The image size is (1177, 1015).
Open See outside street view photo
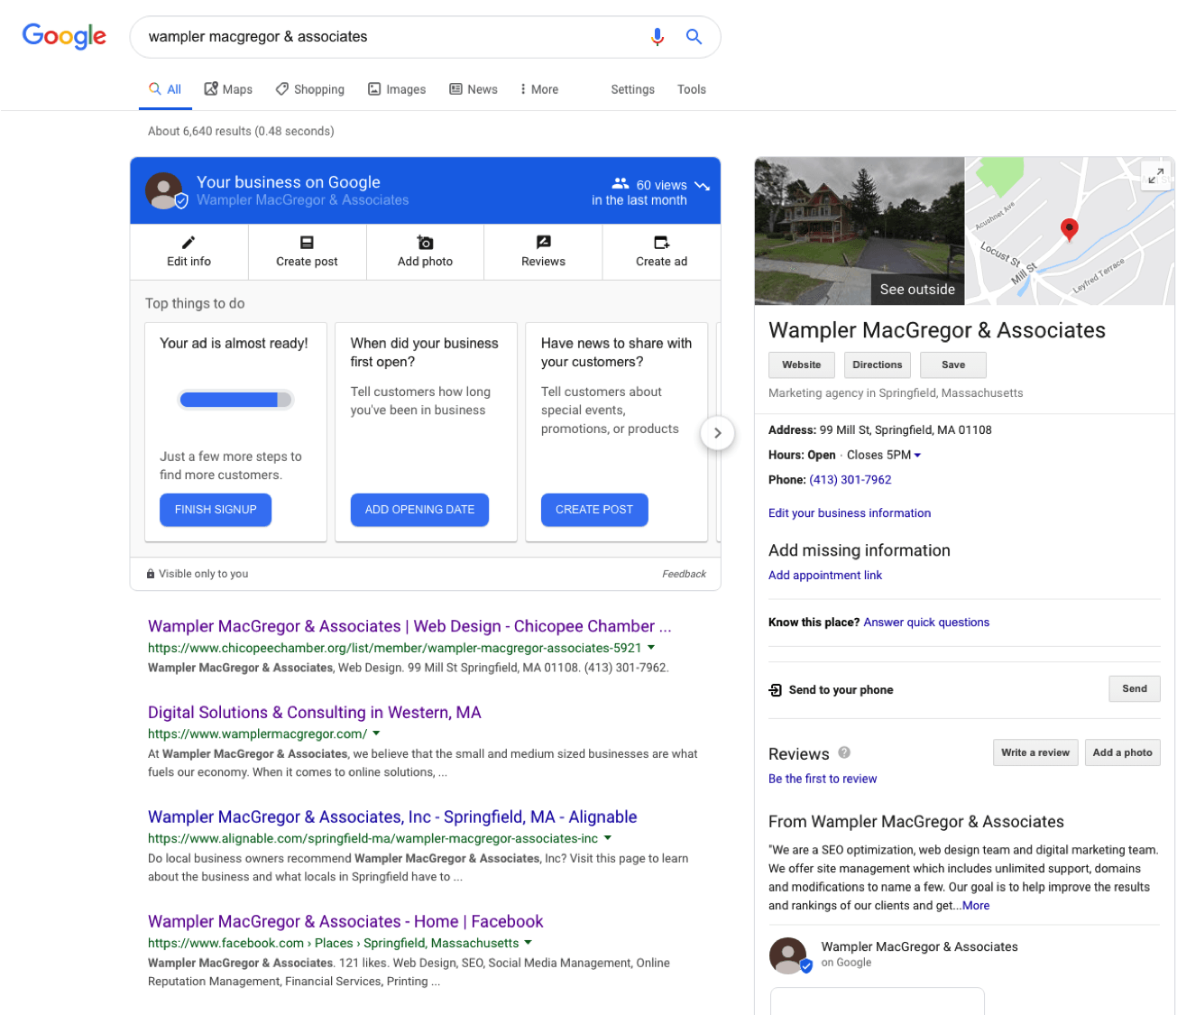860,231
